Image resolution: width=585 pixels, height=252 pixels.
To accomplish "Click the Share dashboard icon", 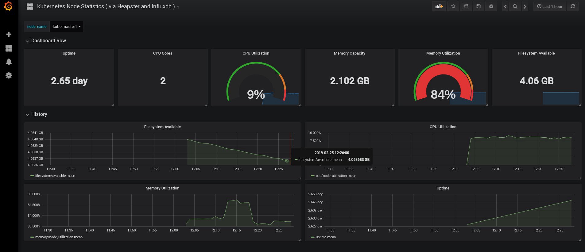I will pyautogui.click(x=466, y=6).
